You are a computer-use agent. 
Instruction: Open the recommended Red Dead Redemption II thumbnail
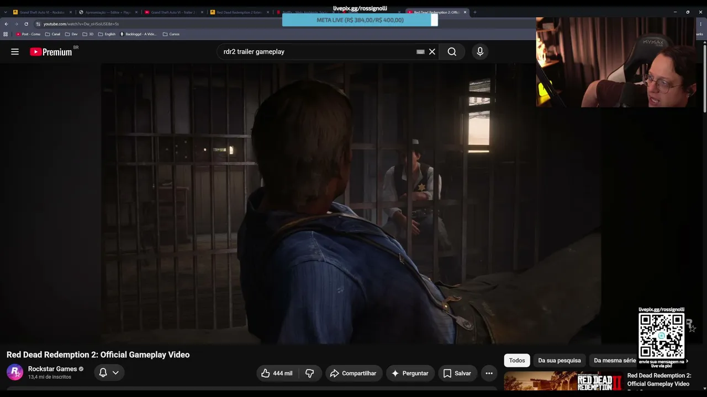[x=563, y=382]
